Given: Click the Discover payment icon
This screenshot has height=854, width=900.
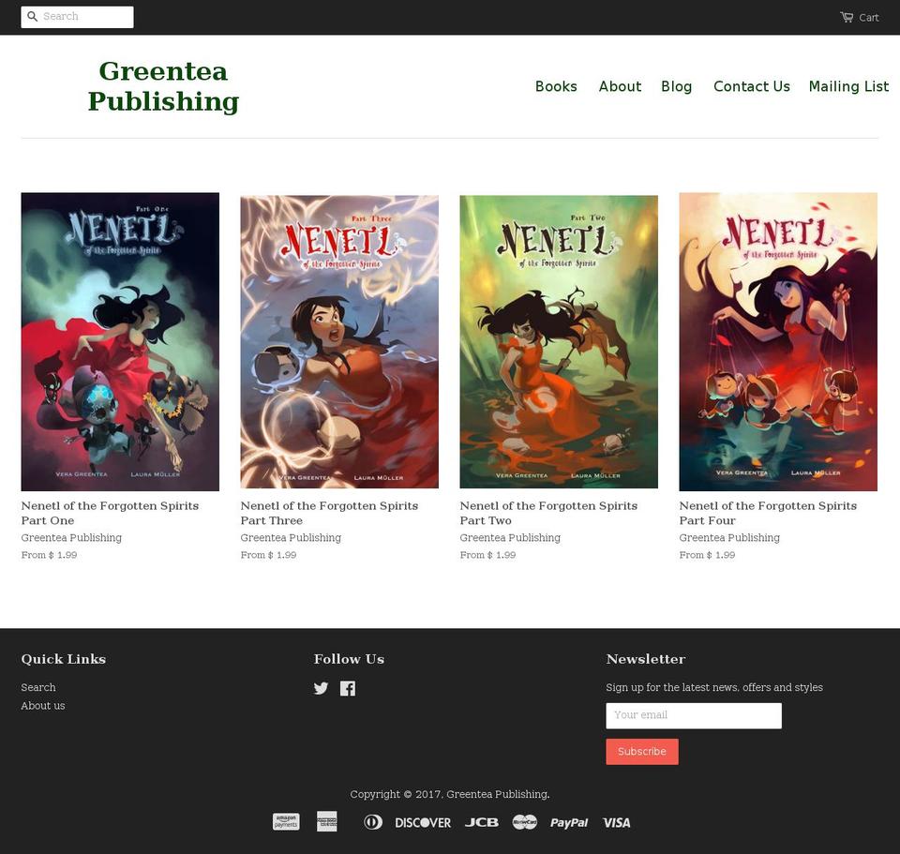Looking at the screenshot, I should tap(423, 822).
